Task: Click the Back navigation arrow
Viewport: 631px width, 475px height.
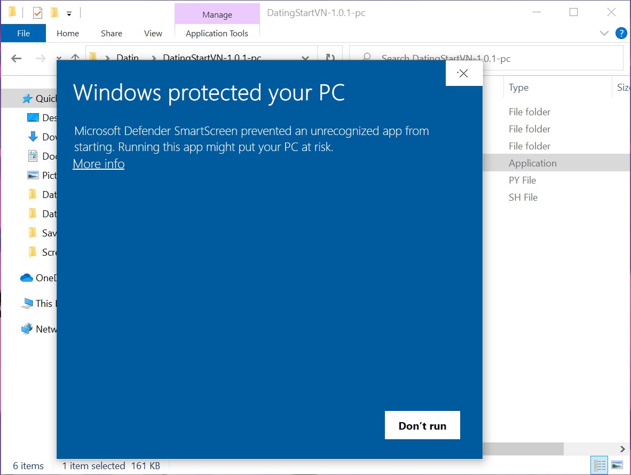Action: pyautogui.click(x=17, y=58)
